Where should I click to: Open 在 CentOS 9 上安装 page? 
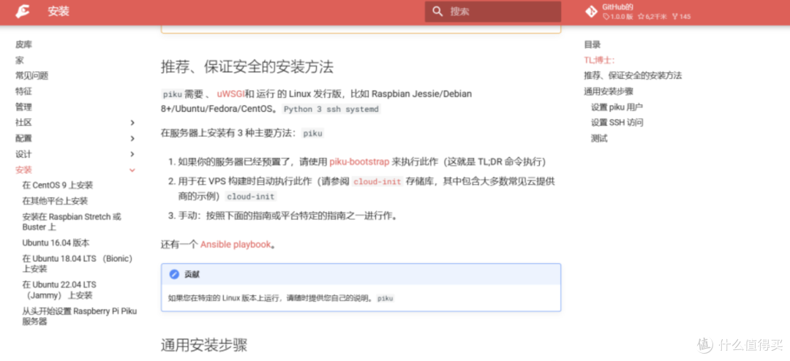[x=58, y=186]
